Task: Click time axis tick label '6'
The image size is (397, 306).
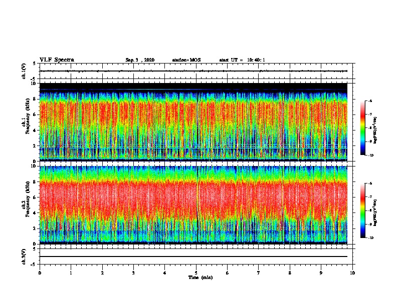Action: 228,272
